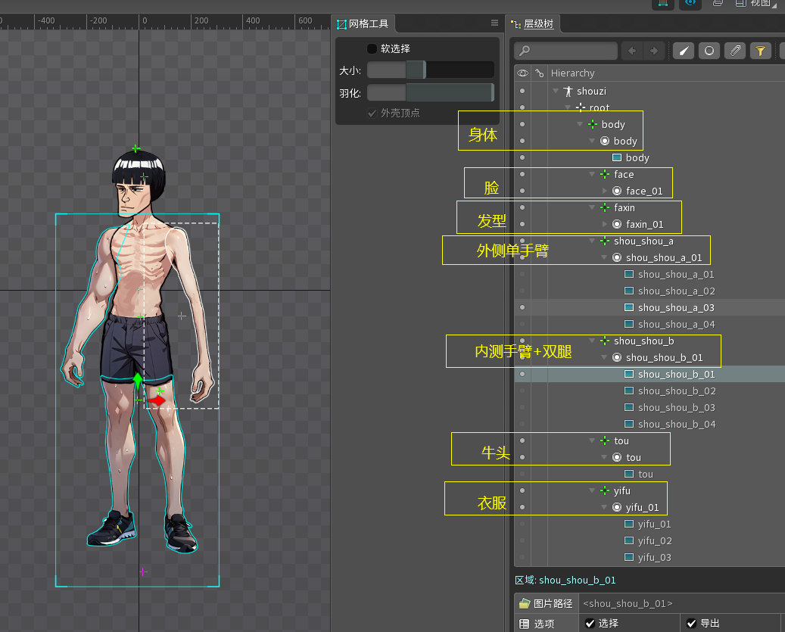Click the forward arrow in hierarchy toolbar
Screen dimensions: 785x632
click(x=654, y=51)
